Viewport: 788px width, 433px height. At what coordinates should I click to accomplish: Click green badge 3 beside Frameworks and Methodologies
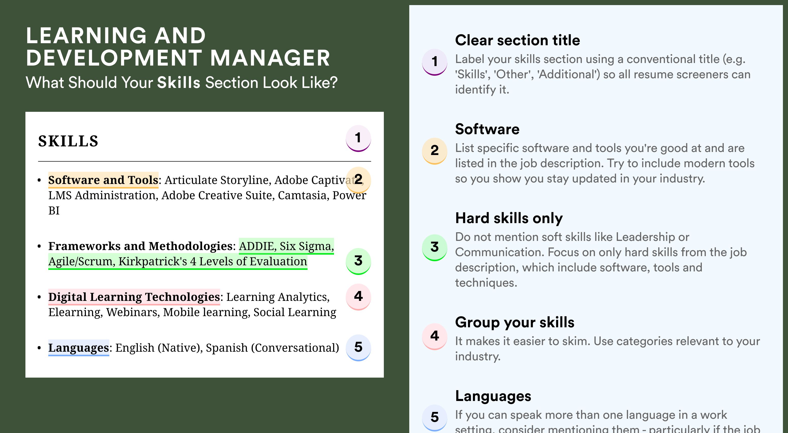point(358,261)
